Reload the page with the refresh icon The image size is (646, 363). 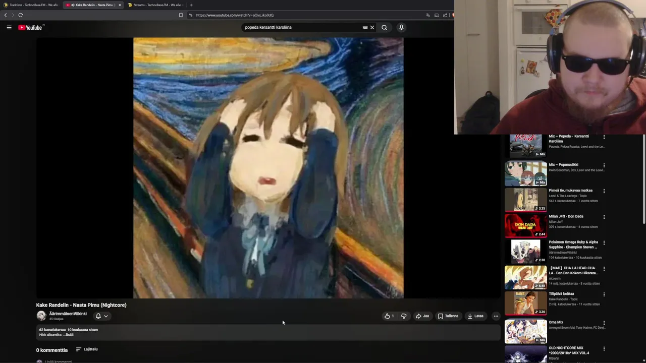(21, 15)
